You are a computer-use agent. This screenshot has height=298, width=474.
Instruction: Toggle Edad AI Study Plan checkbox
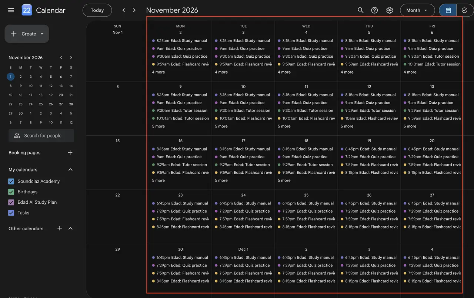[11, 202]
